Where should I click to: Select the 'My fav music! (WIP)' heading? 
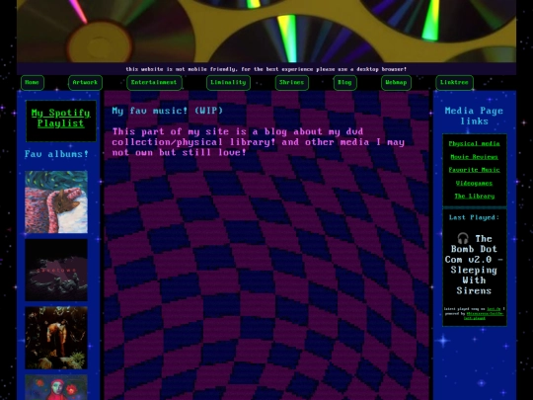coord(168,111)
